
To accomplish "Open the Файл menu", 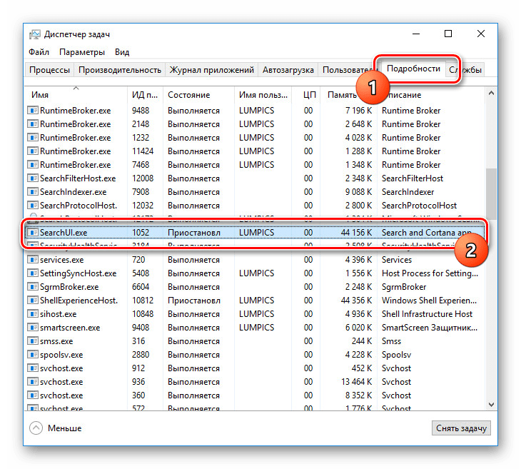I will coord(39,52).
